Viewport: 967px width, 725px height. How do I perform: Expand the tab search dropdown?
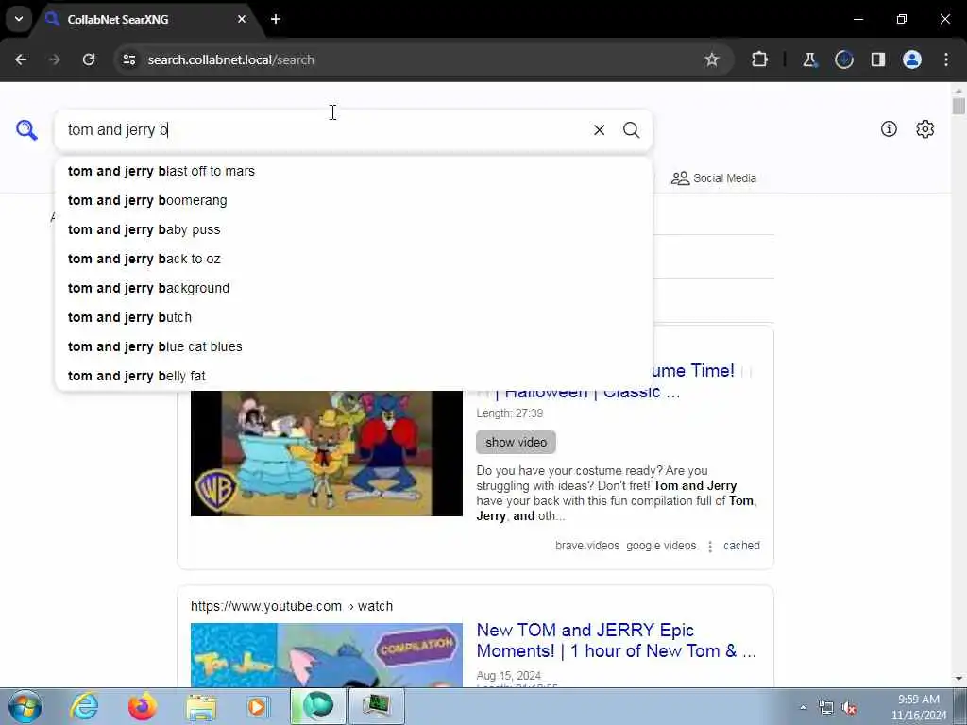pos(19,19)
